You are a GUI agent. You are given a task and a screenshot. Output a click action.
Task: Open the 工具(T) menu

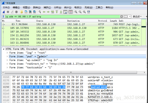tap(99, 7)
